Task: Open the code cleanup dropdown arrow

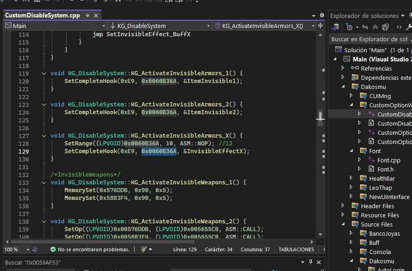Action: coord(151,249)
